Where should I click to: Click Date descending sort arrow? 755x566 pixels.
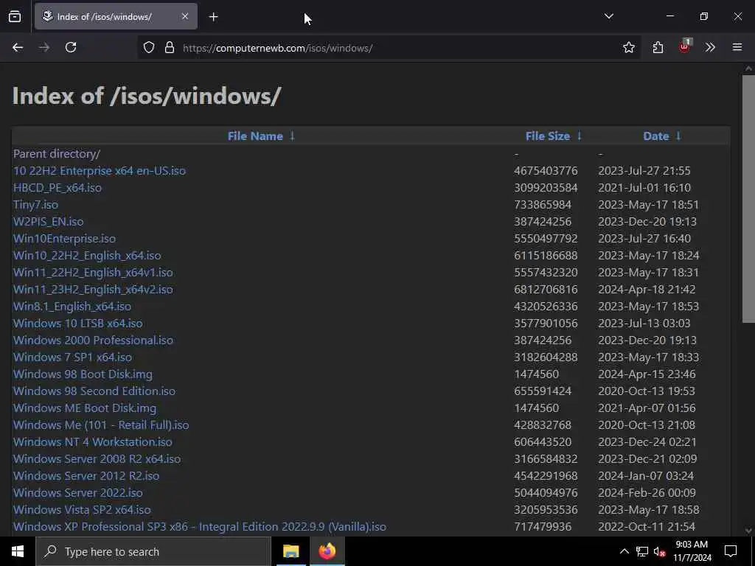coord(678,136)
